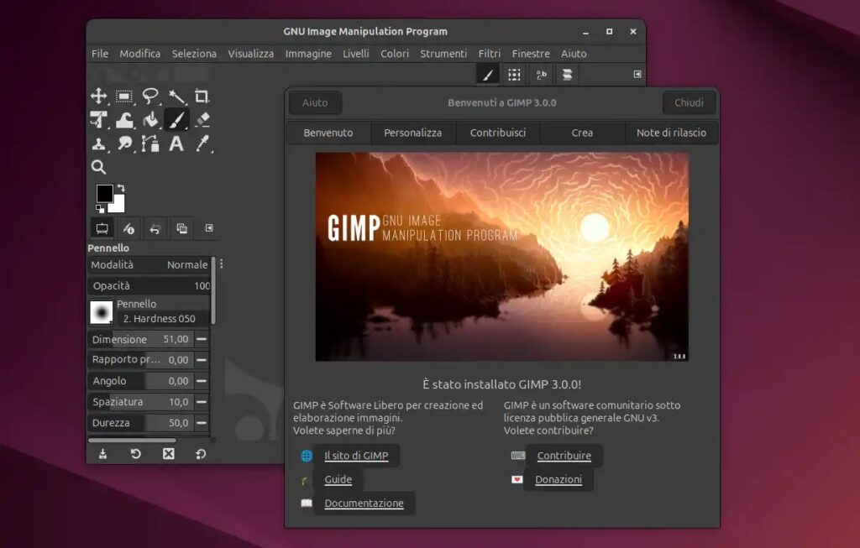Screen dimensions: 860x548
Task: Select the Zoom tool
Action: pos(98,167)
